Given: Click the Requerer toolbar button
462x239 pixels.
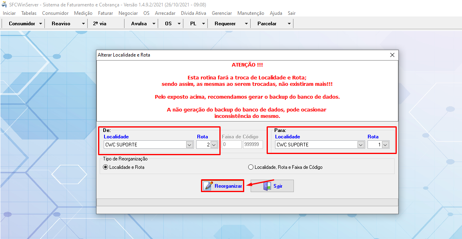Looking at the screenshot, I should (225, 24).
